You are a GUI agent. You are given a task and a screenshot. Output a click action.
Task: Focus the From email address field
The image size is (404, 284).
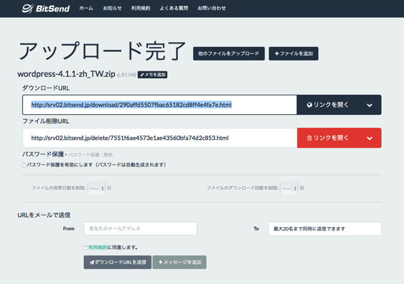tap(140, 228)
